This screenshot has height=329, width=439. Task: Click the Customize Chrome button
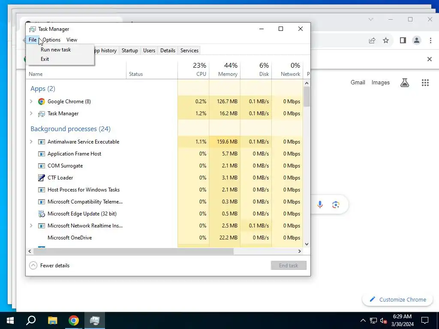point(397,299)
